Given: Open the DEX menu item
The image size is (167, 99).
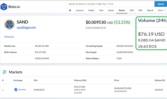Looking at the screenshot, I should 132,10.
